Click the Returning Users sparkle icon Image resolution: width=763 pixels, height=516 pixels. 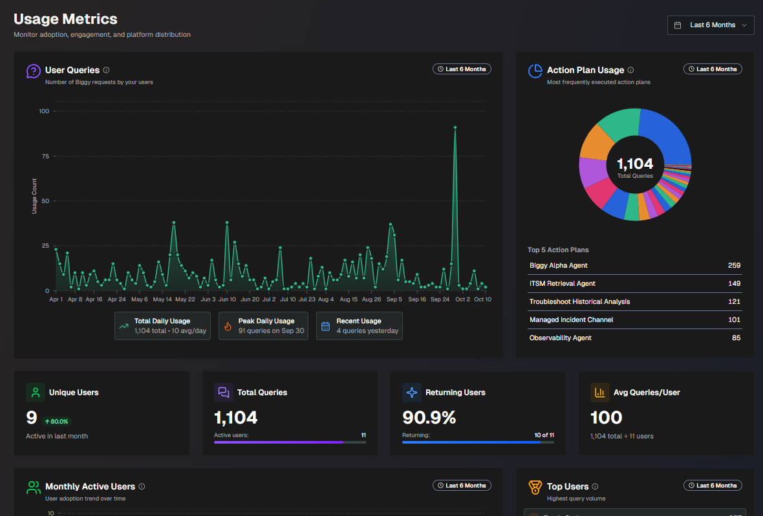click(x=411, y=392)
